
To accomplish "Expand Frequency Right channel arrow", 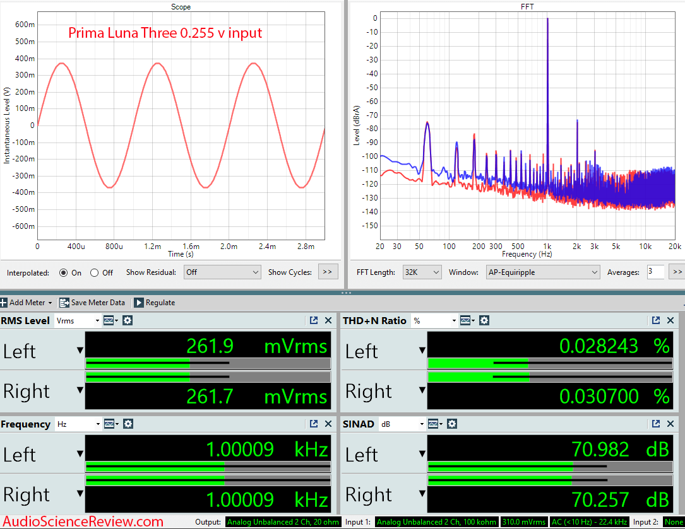I will click(x=80, y=493).
